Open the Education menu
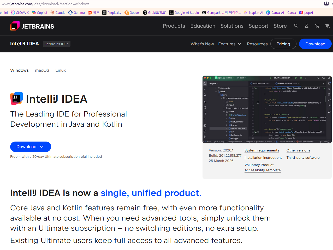This screenshot has height=250, width=333. pos(203,26)
